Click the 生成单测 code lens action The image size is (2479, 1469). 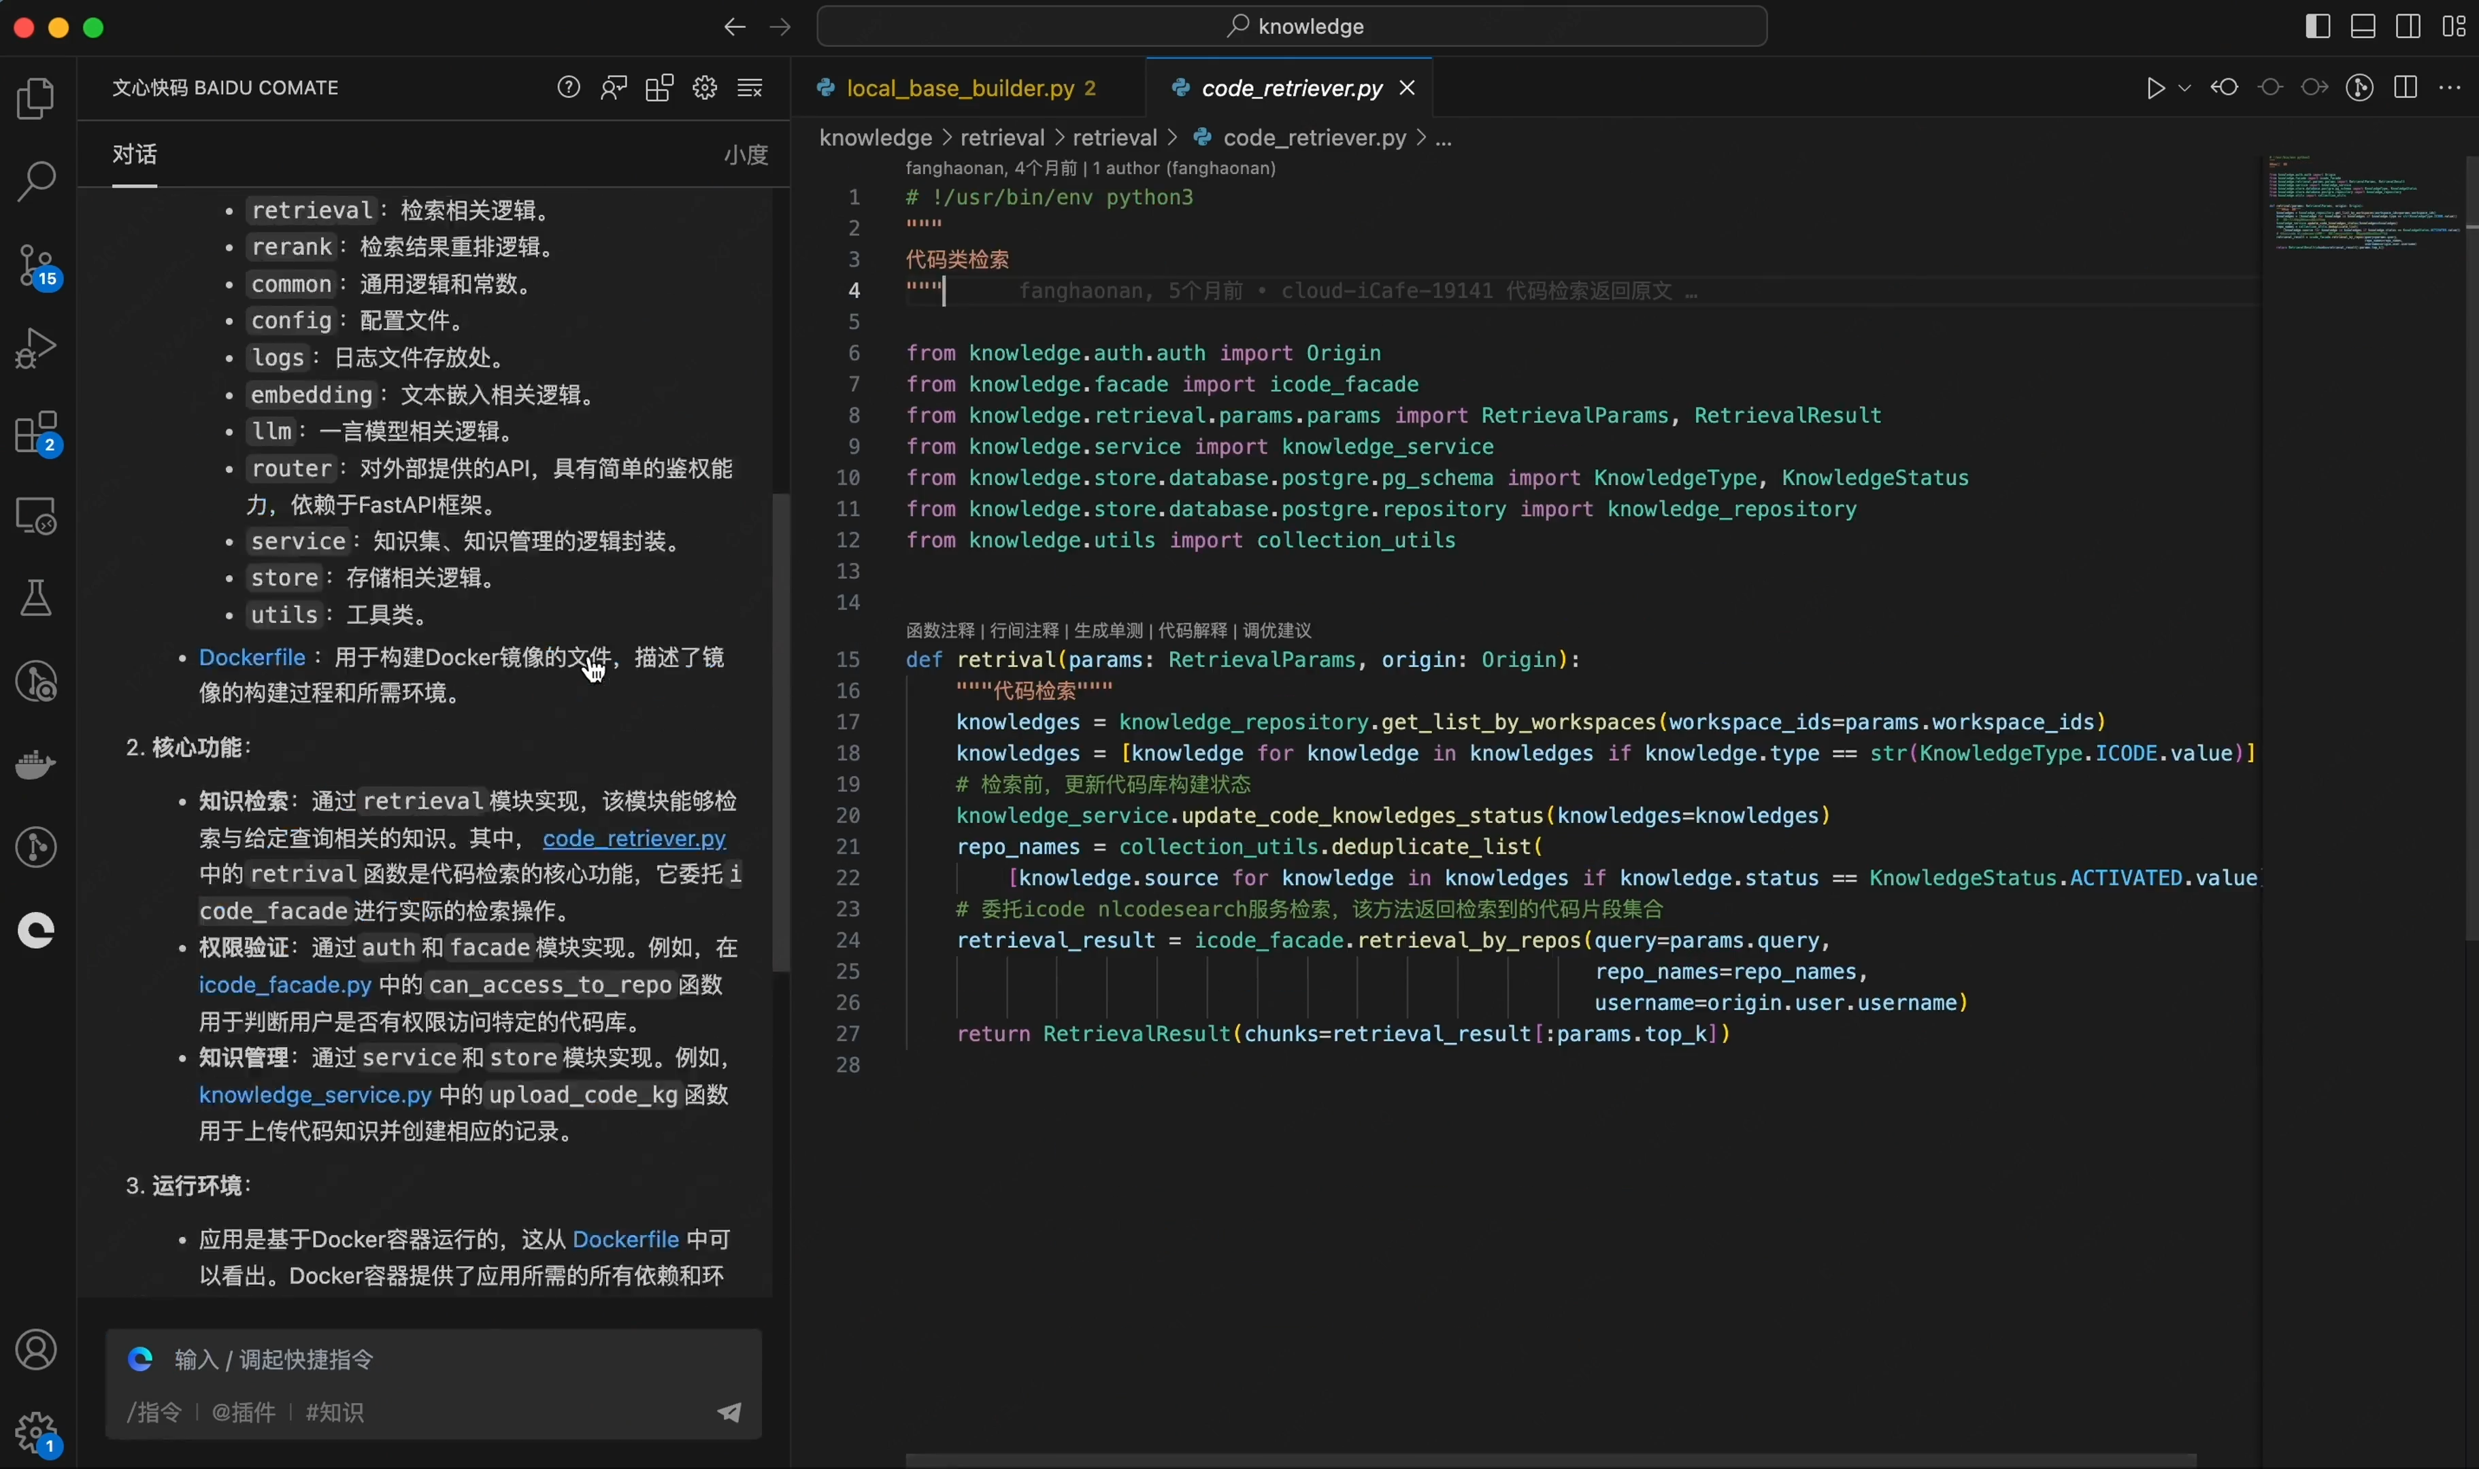(1108, 630)
